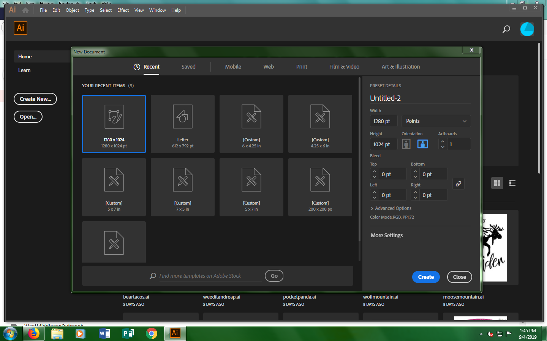Open the Points units dropdown
This screenshot has height=341, width=547.
pyautogui.click(x=436, y=121)
